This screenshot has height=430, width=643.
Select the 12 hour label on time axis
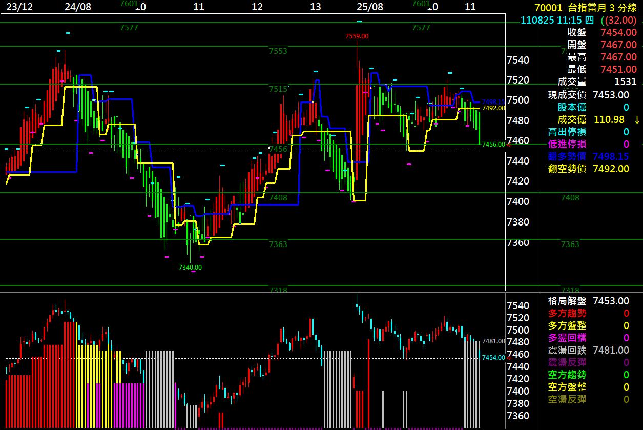click(257, 7)
